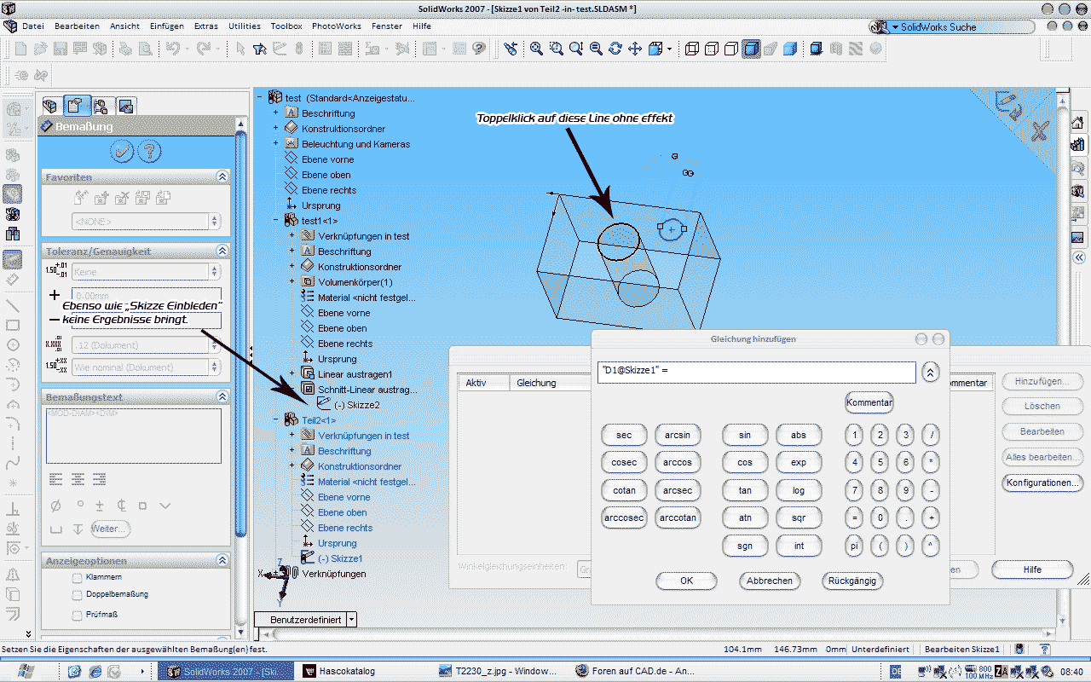This screenshot has width=1091, height=682.
Task: Click the pi keypad button
Action: pos(854,546)
